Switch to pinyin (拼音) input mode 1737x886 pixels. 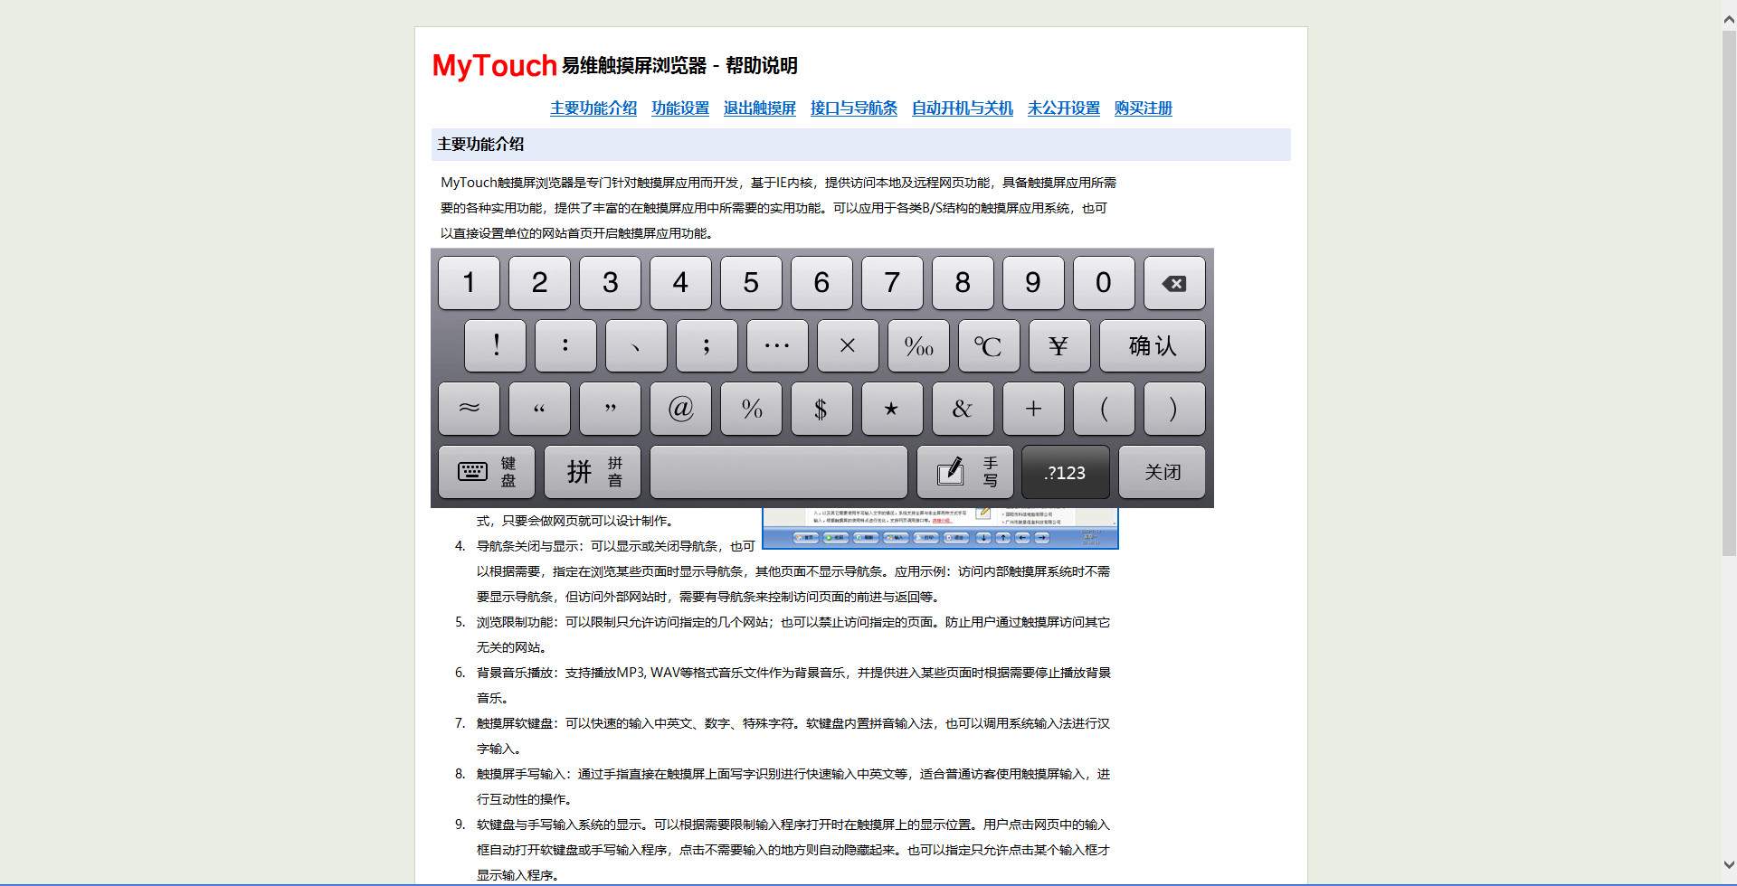coord(593,472)
